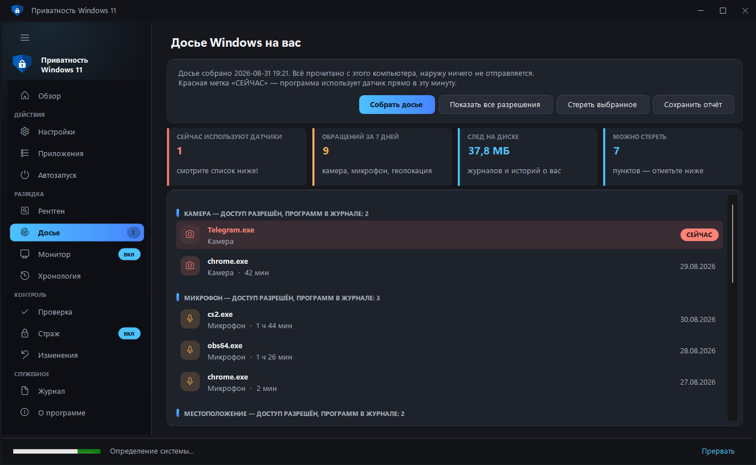Click the Обращений за 7 дней card
This screenshot has width=756, height=465.
(x=382, y=157)
